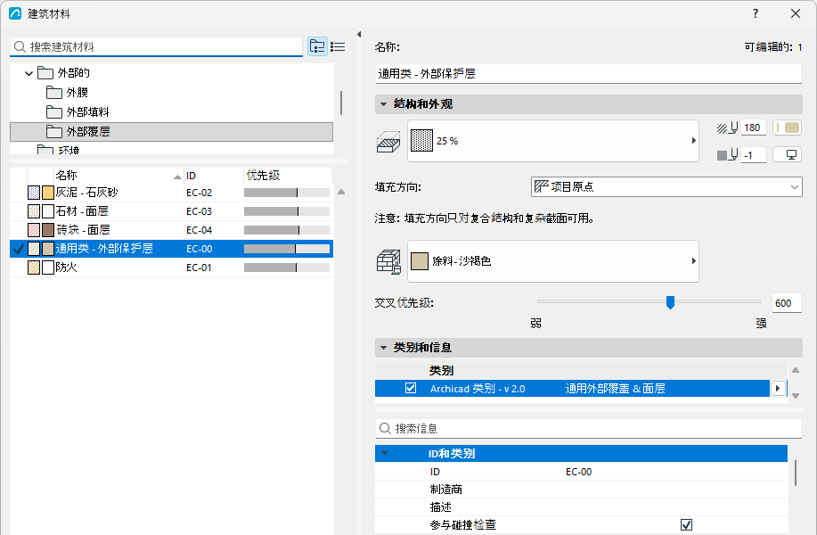Click the cut fill preview icon
817x535 pixels.
pos(388,141)
